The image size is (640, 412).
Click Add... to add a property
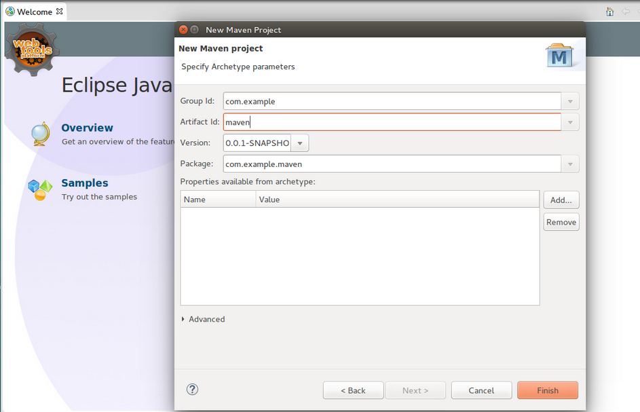pyautogui.click(x=561, y=200)
